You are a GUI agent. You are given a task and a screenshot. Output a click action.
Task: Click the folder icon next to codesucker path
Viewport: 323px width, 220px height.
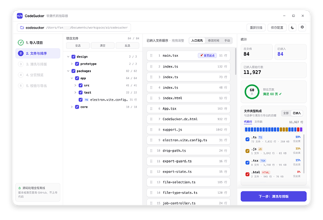(22, 28)
